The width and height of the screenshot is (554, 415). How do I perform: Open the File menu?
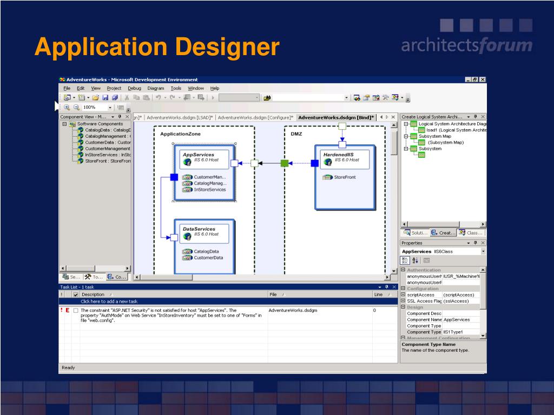click(x=67, y=88)
